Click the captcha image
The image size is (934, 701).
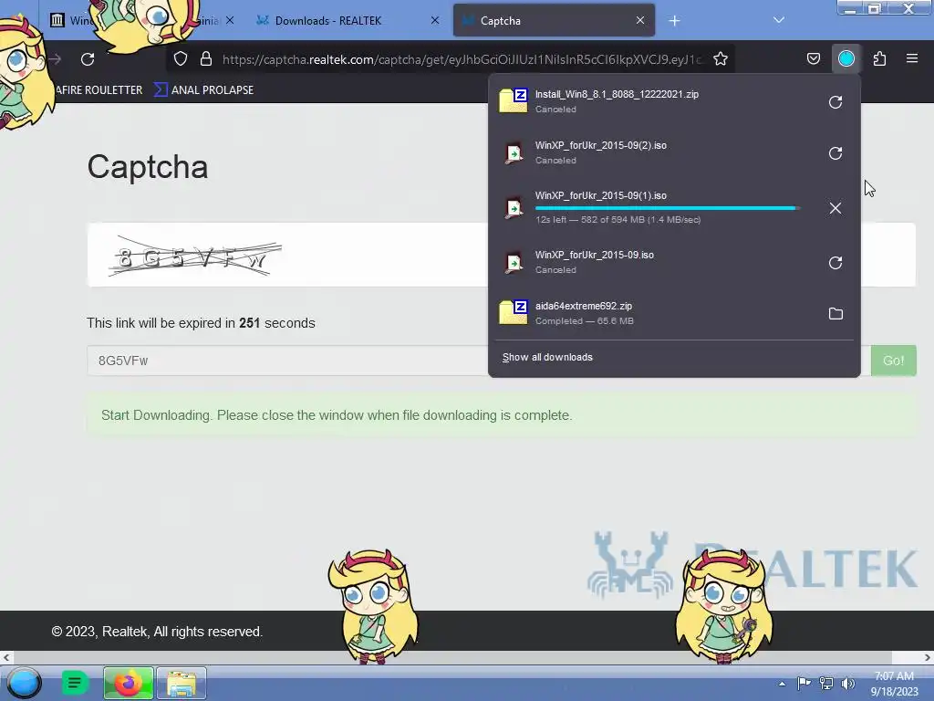tap(195, 256)
